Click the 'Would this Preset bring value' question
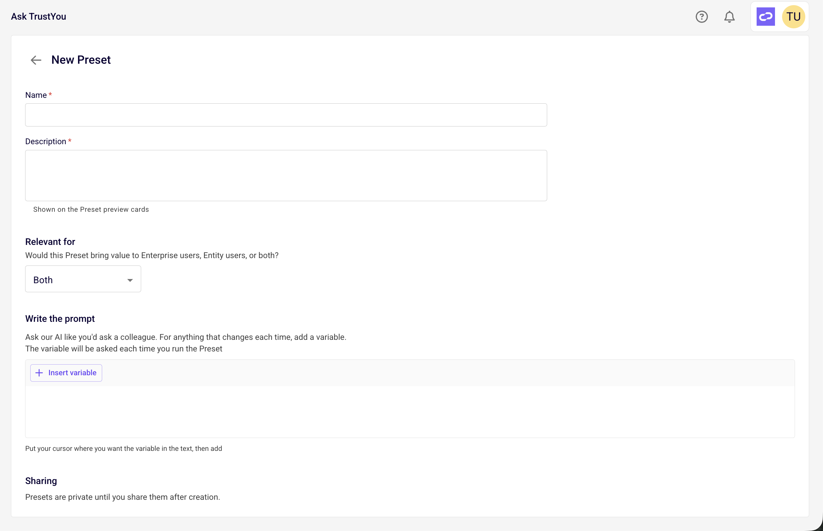This screenshot has width=823, height=531. click(x=152, y=256)
